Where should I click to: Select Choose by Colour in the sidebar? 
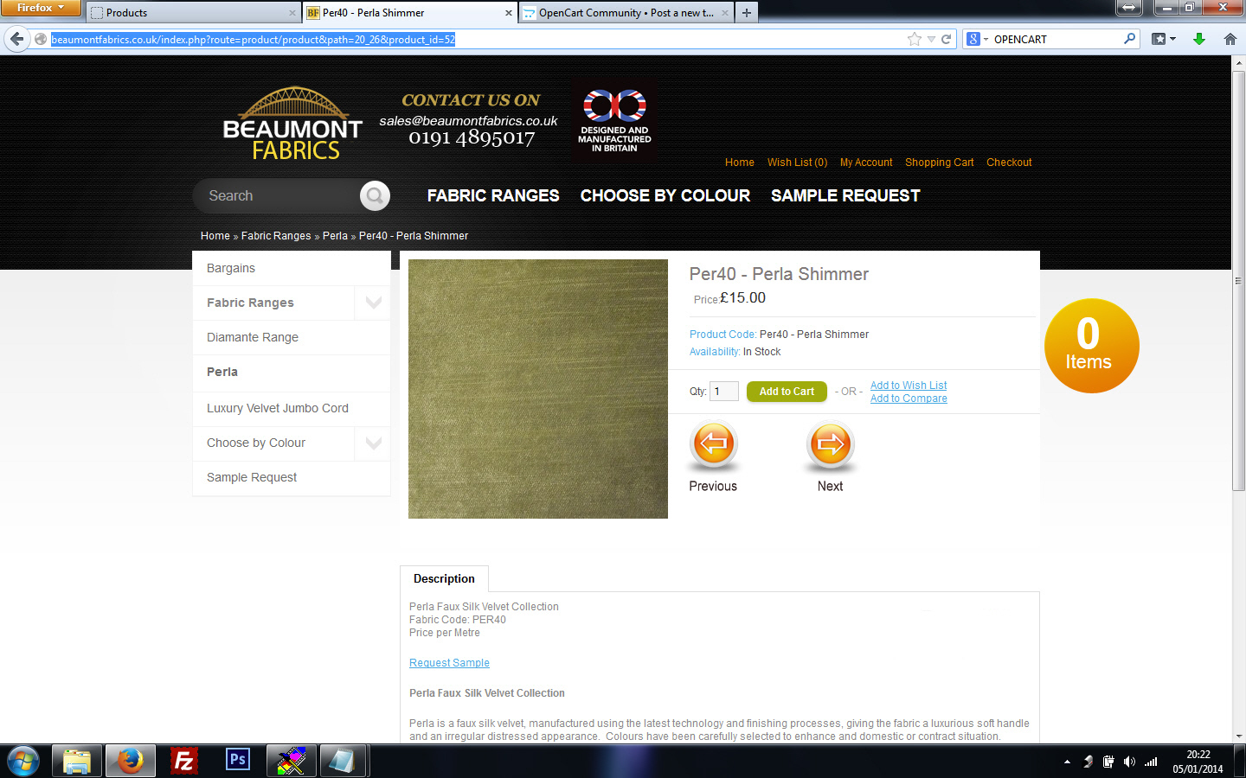click(256, 443)
